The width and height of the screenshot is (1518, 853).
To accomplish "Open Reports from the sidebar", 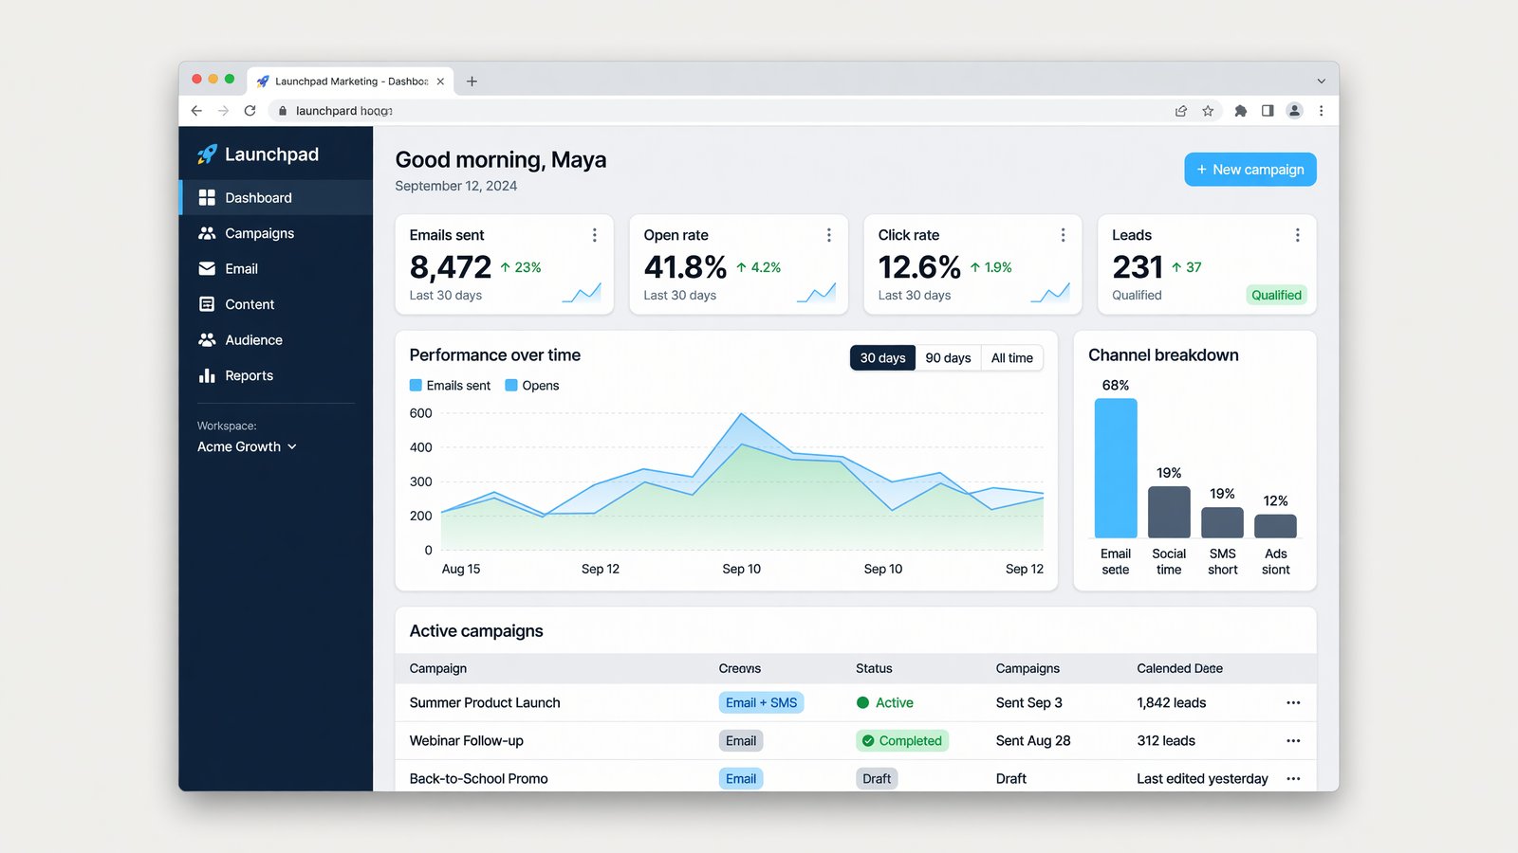I will click(276, 375).
